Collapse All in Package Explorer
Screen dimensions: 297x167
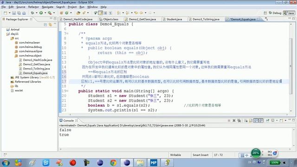tap(45, 25)
